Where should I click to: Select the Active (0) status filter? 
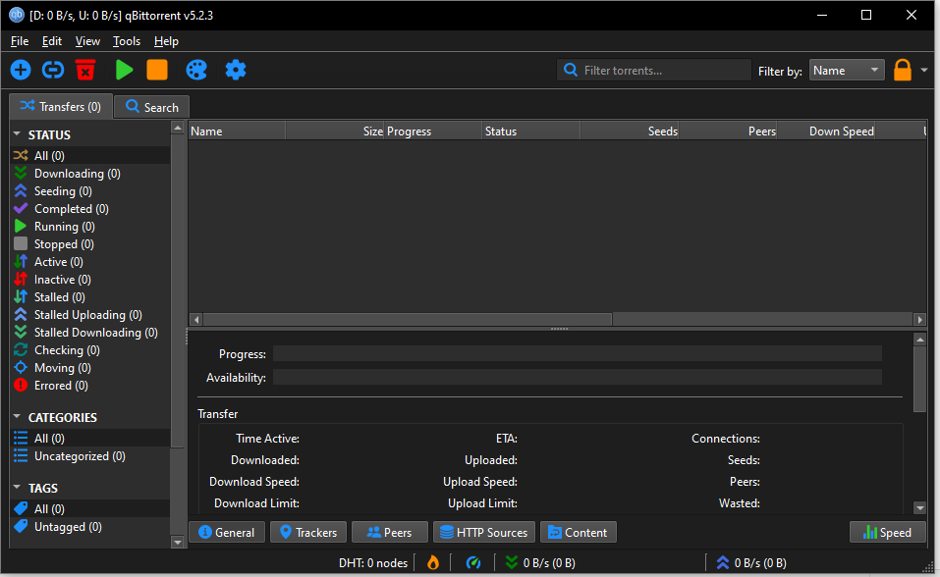90,262
